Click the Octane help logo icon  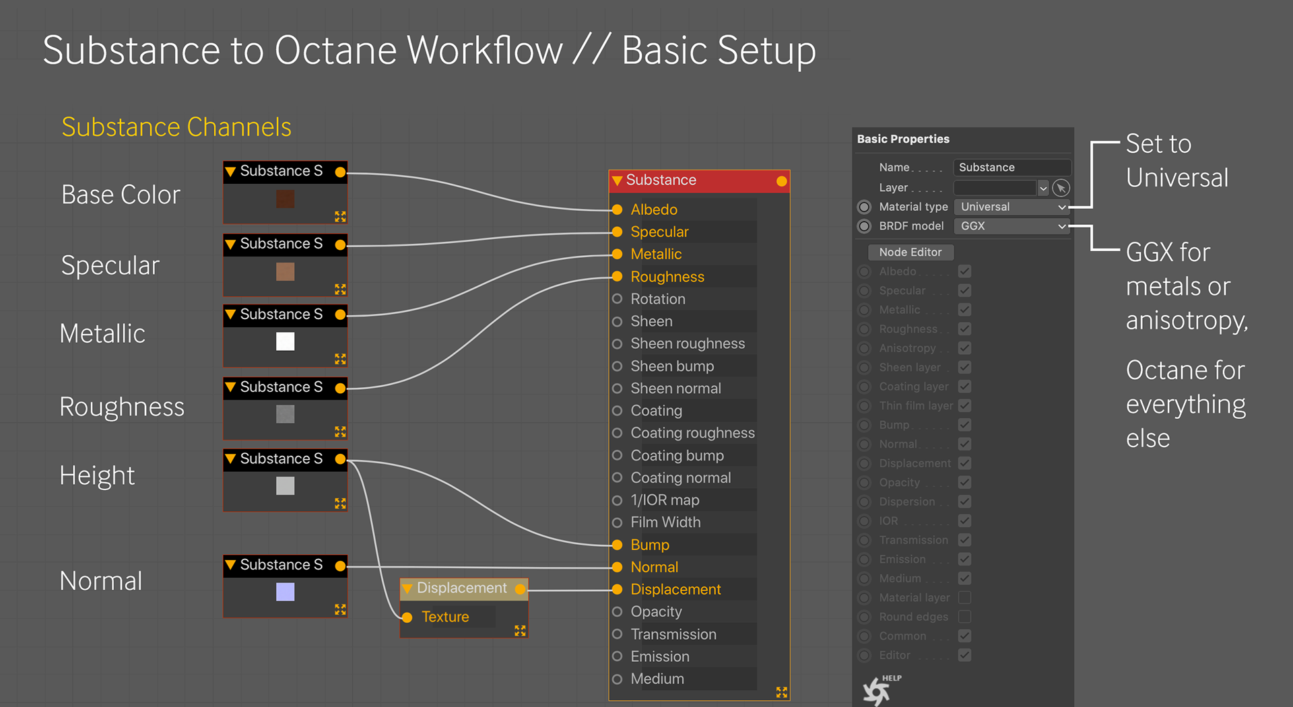click(877, 691)
